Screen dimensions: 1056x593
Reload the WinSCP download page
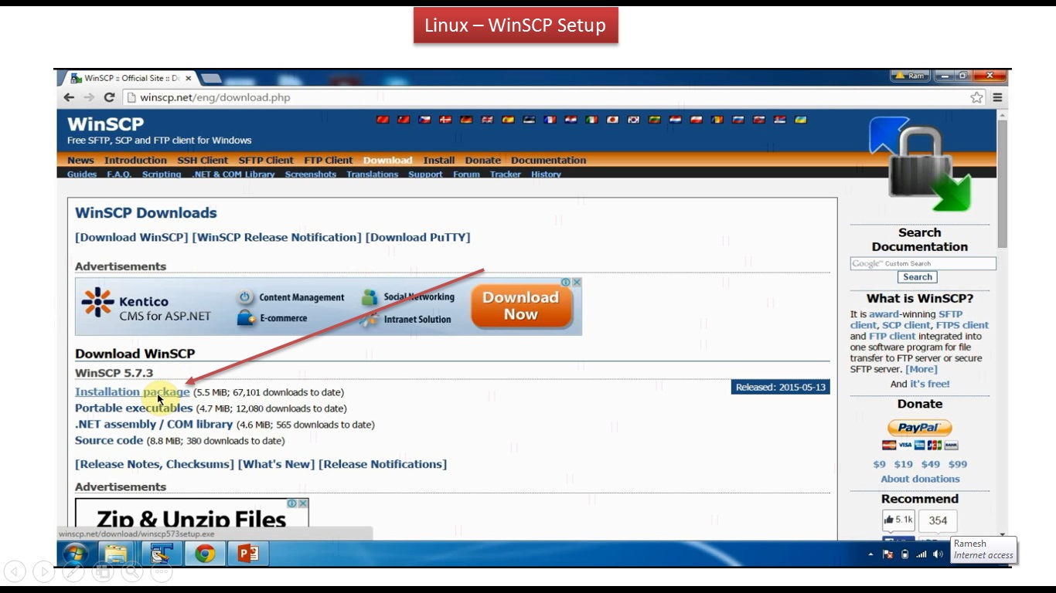coord(109,97)
